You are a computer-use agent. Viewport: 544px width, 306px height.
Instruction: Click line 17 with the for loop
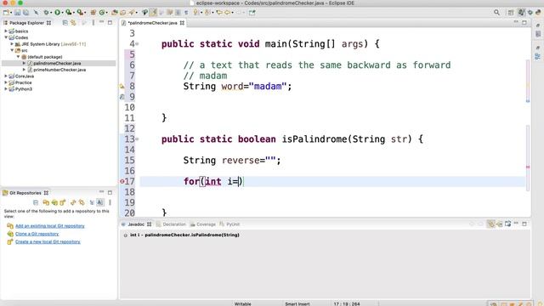click(x=332, y=181)
